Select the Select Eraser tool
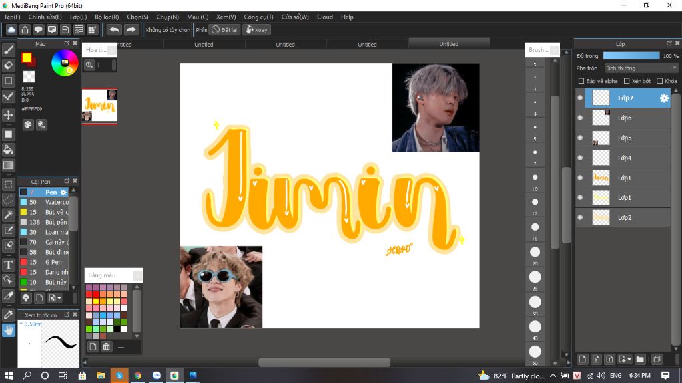This screenshot has height=383, width=682. pyautogui.click(x=8, y=245)
